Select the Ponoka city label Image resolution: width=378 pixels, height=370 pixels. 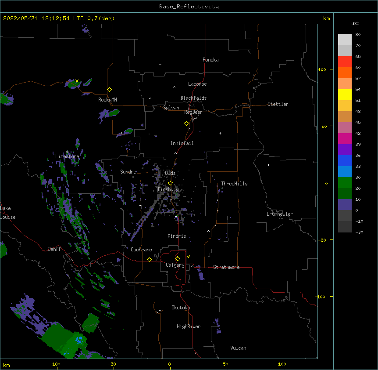[x=210, y=60]
